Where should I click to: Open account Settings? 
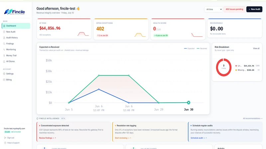(x=16, y=74)
